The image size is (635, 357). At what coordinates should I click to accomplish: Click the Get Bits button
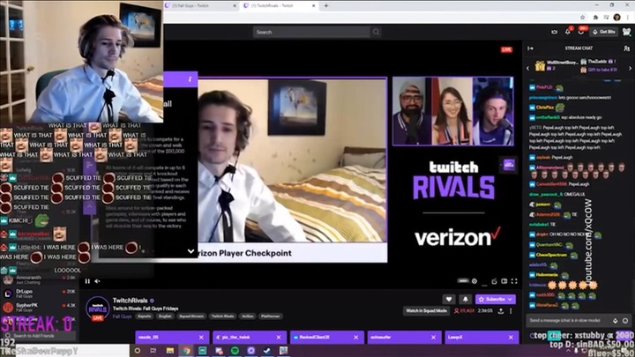pos(604,32)
